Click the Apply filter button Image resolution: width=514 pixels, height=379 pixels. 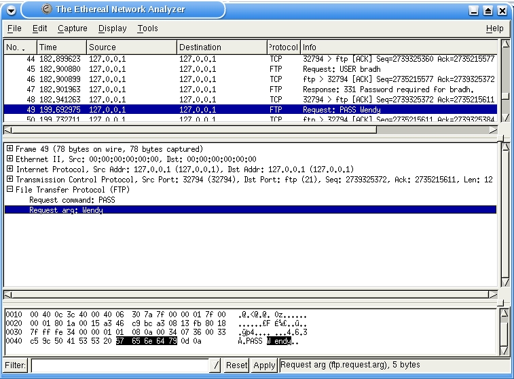point(264,365)
